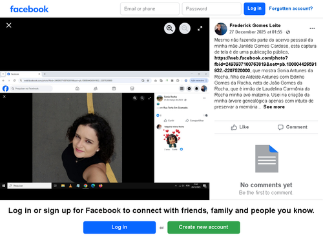Screen dimensions: 323x242
Task: Click the 27 December 2025 timestamp
Action: click(x=256, y=32)
